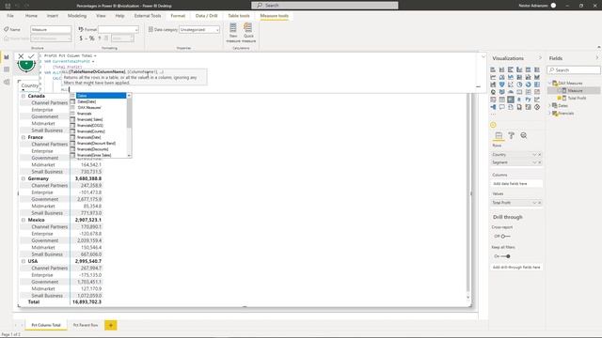Remove Country field with its X
The width and height of the screenshot is (602, 338).
[539, 154]
